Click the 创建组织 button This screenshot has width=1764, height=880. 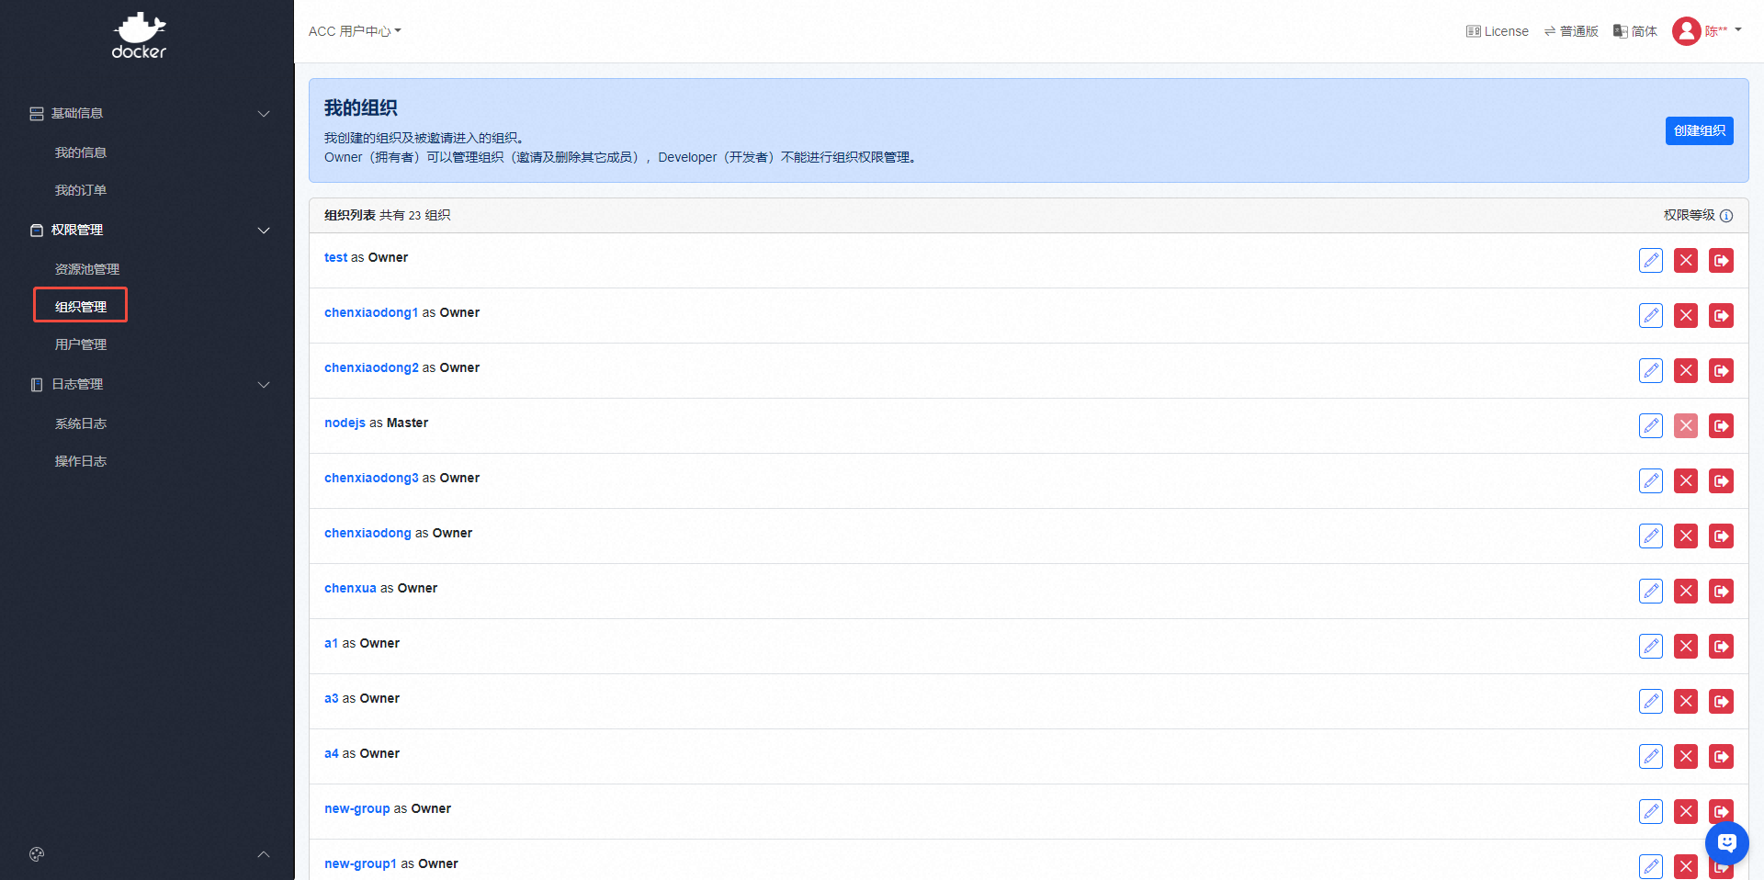coord(1699,130)
